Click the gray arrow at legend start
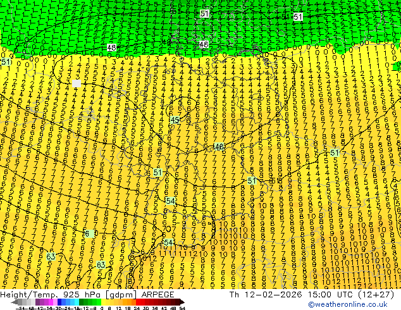The width and height of the screenshot is (401, 310). (x=15, y=302)
